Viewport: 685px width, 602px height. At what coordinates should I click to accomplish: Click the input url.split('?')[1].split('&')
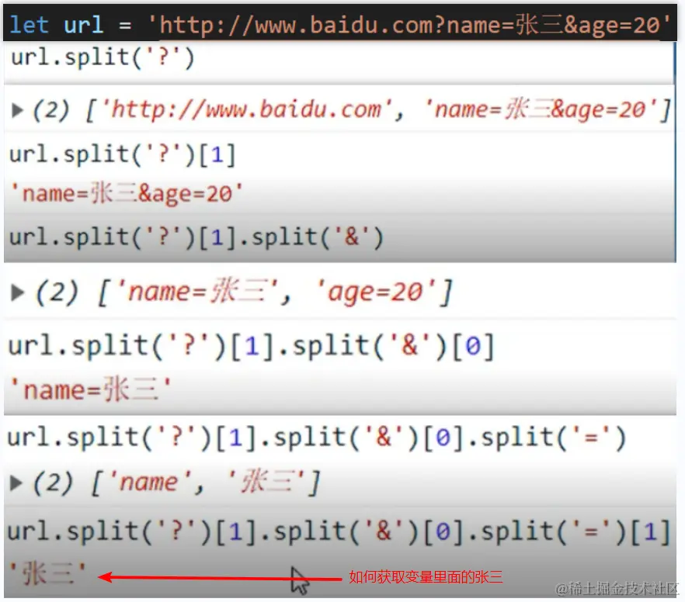(196, 237)
